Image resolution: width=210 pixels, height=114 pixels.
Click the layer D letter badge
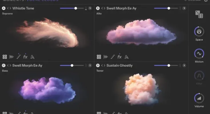point(98,65)
